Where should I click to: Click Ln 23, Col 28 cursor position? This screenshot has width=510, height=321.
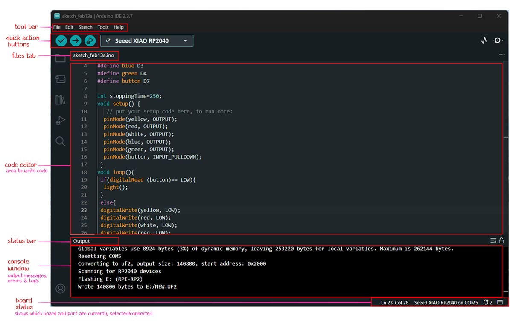394,303
